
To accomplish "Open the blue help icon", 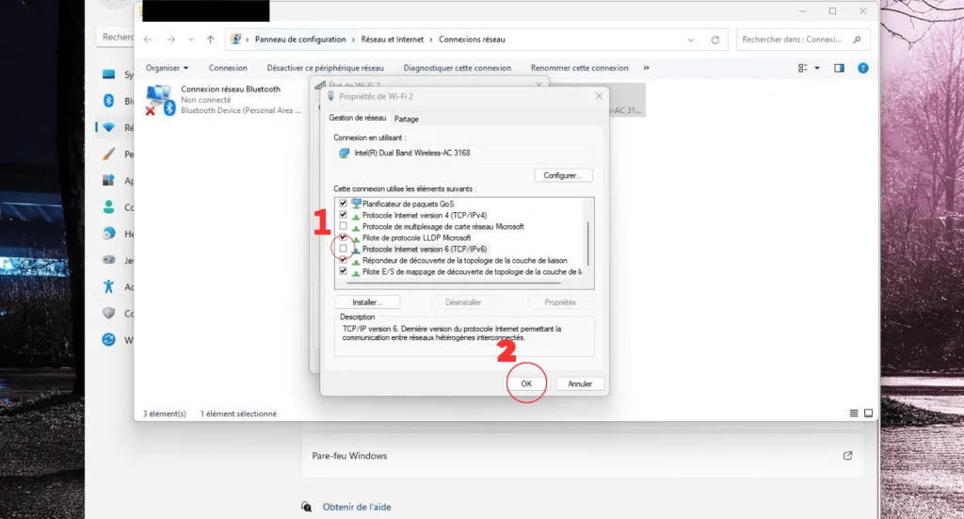I will point(863,68).
